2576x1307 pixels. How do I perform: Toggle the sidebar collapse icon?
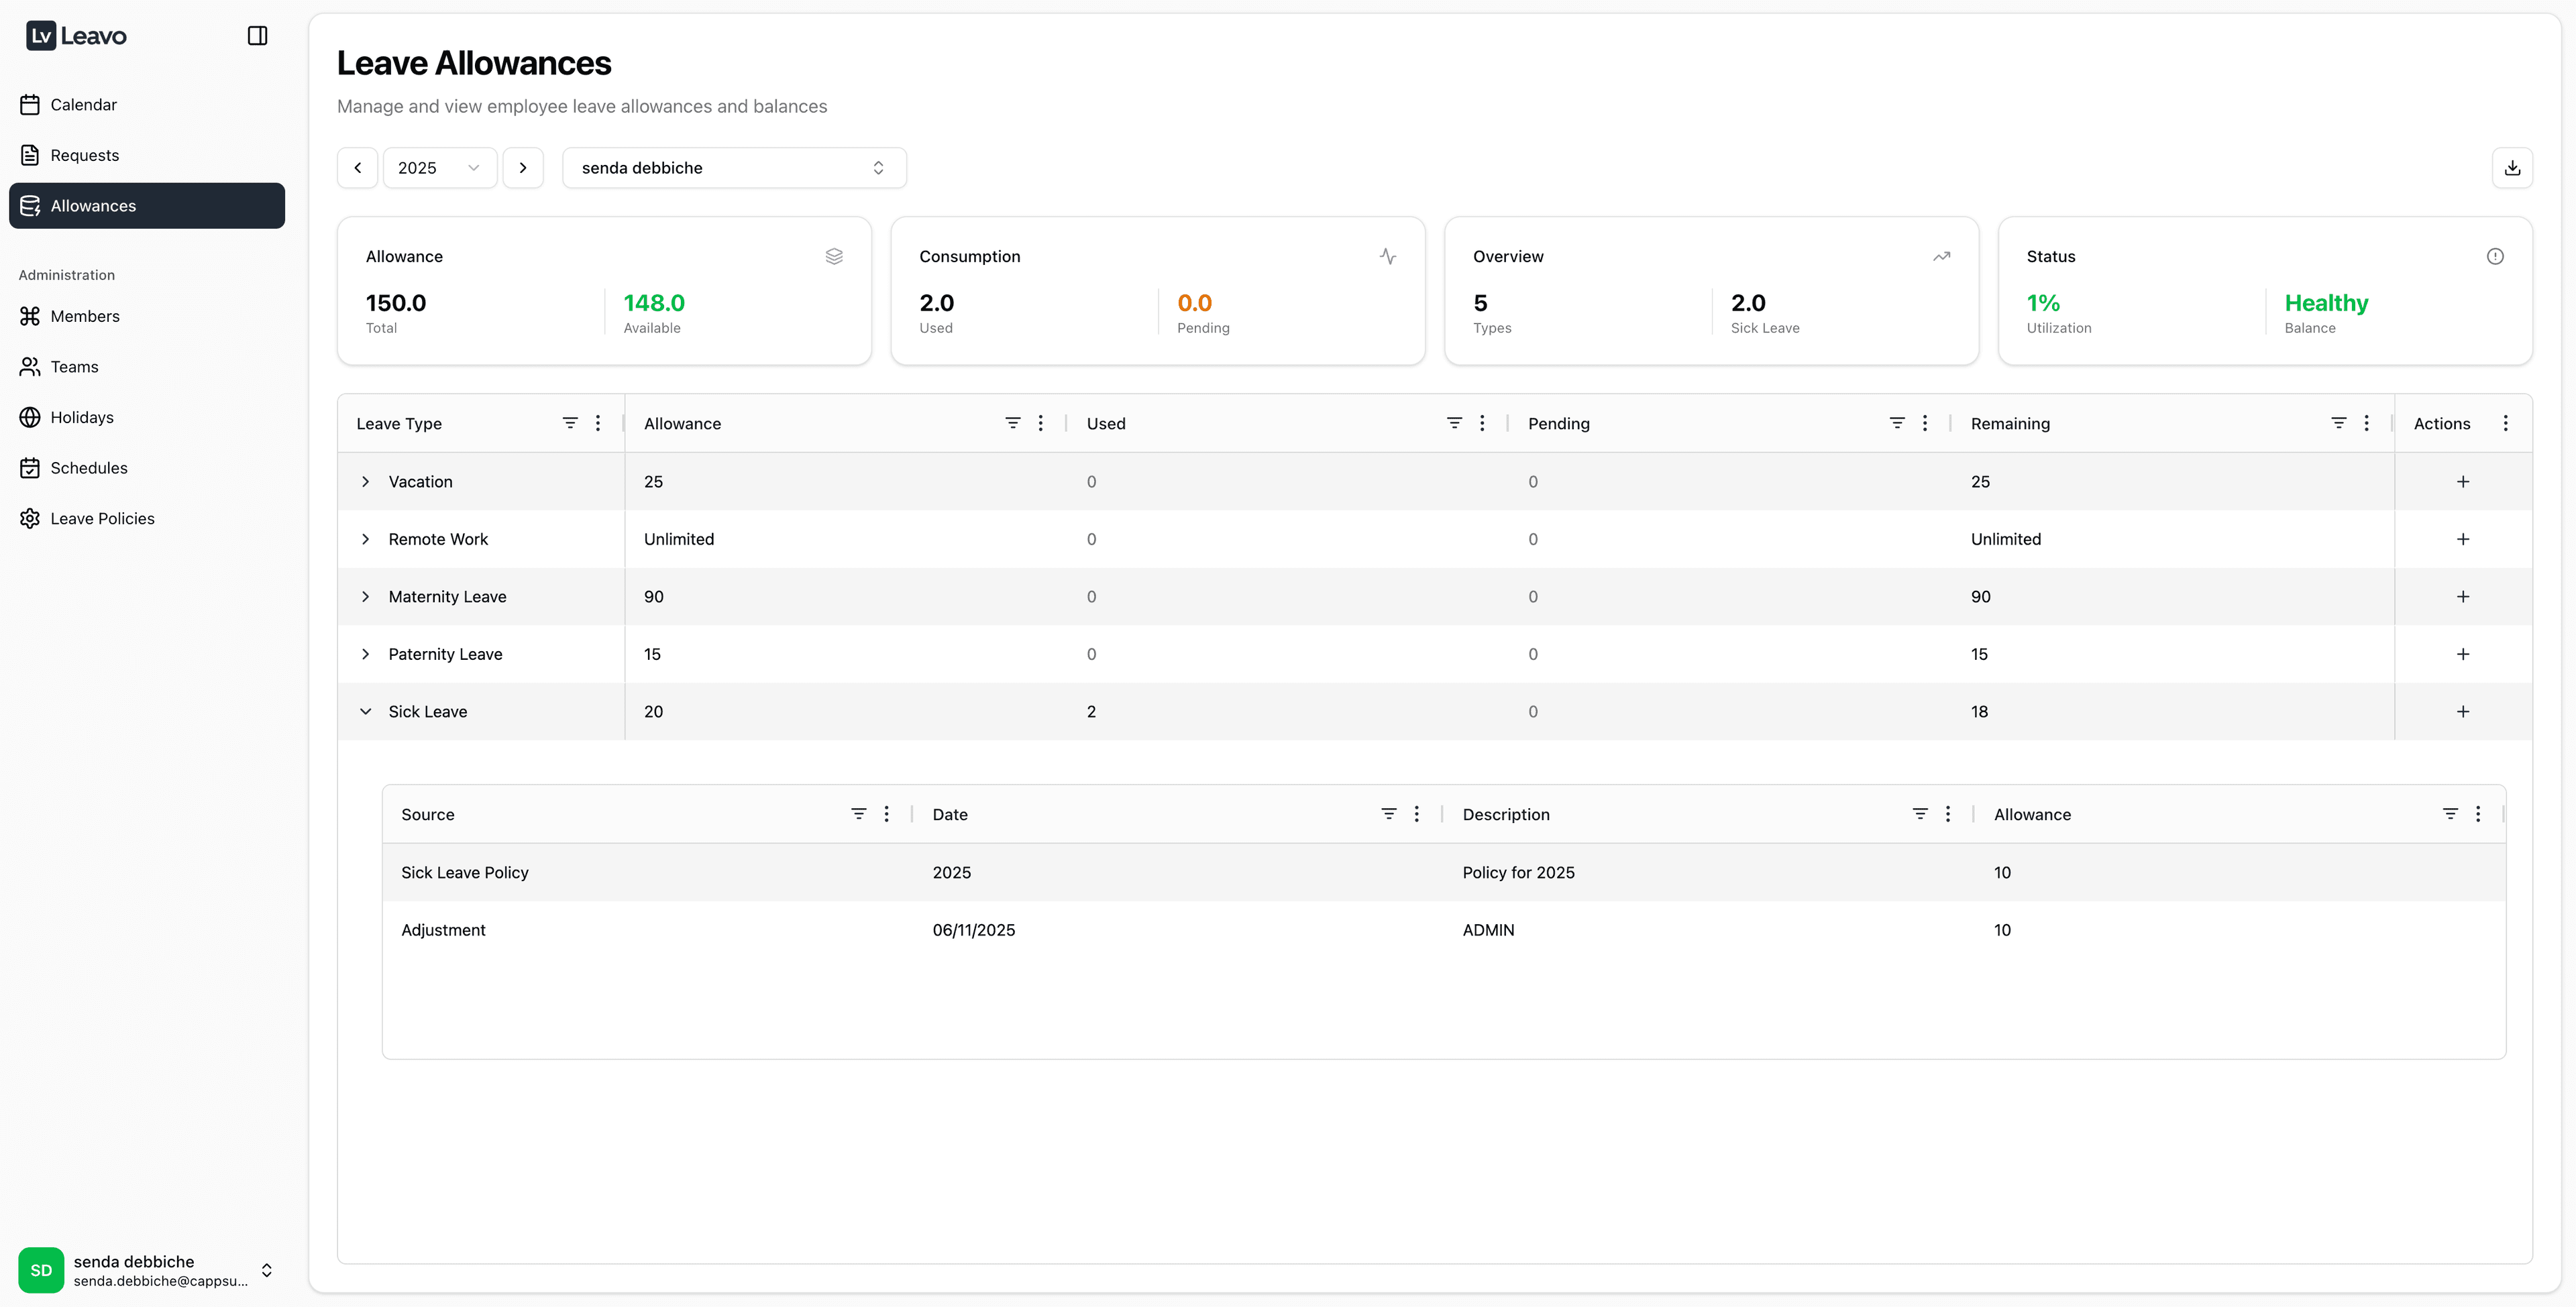257,36
